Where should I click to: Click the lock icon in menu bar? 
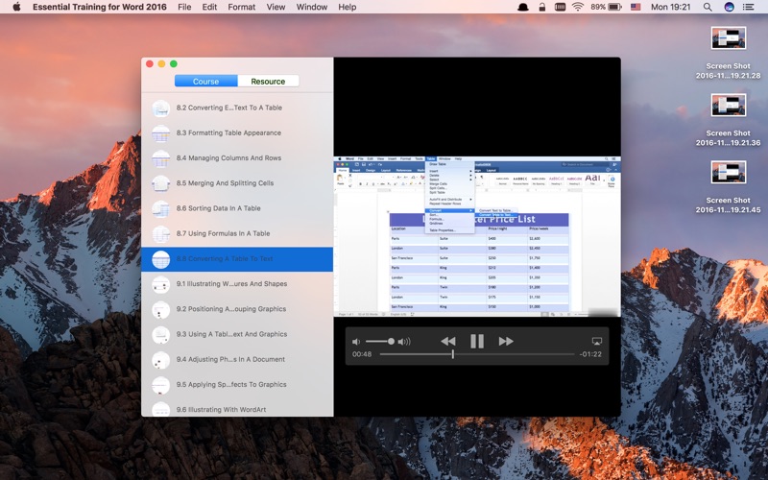pyautogui.click(x=541, y=7)
